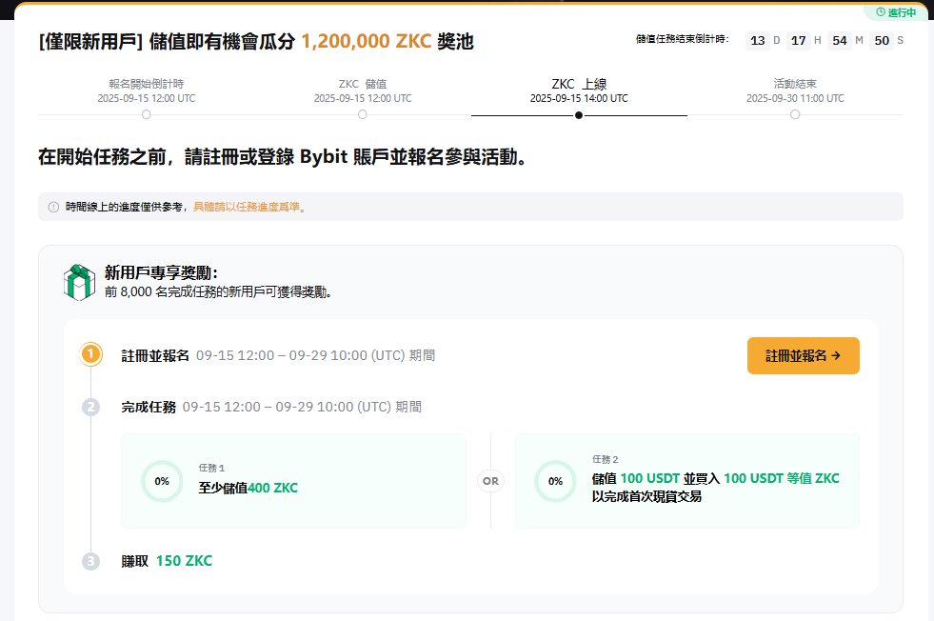
Task: Click the heading 新用戶專享獎勵
Action: (x=162, y=272)
